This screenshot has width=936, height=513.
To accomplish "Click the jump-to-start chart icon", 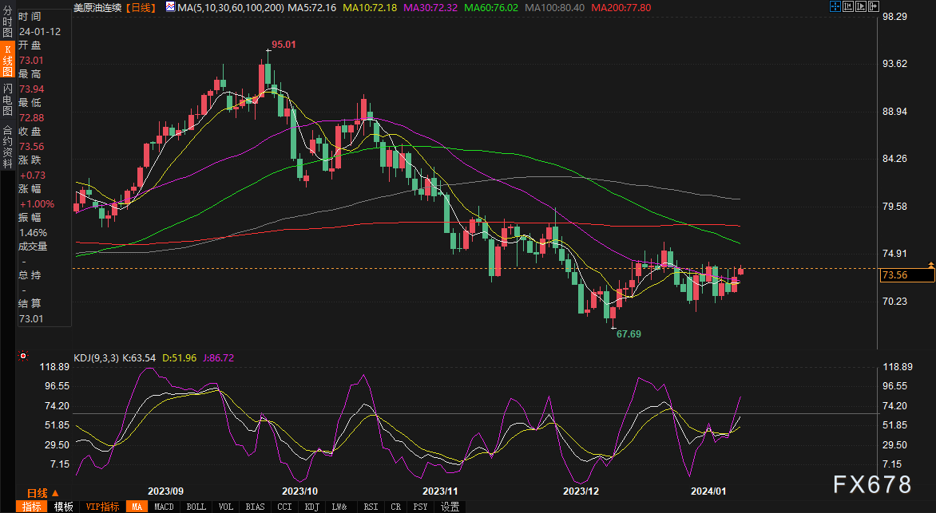I will [x=849, y=6].
